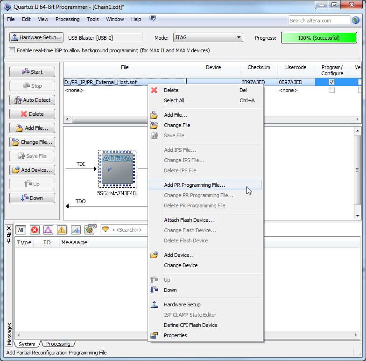Click the suppressed messages icon with 150 badge
The height and width of the screenshot is (361, 366).
point(90,230)
